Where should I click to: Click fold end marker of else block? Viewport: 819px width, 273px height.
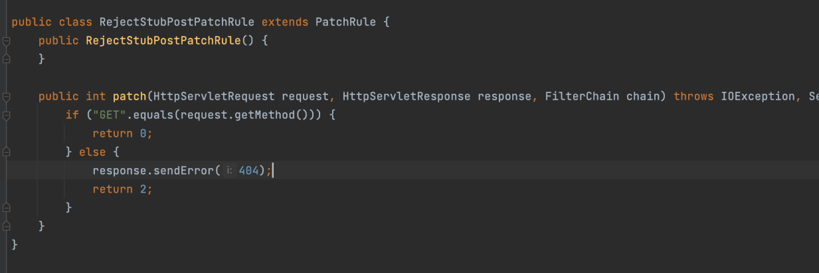(x=6, y=208)
